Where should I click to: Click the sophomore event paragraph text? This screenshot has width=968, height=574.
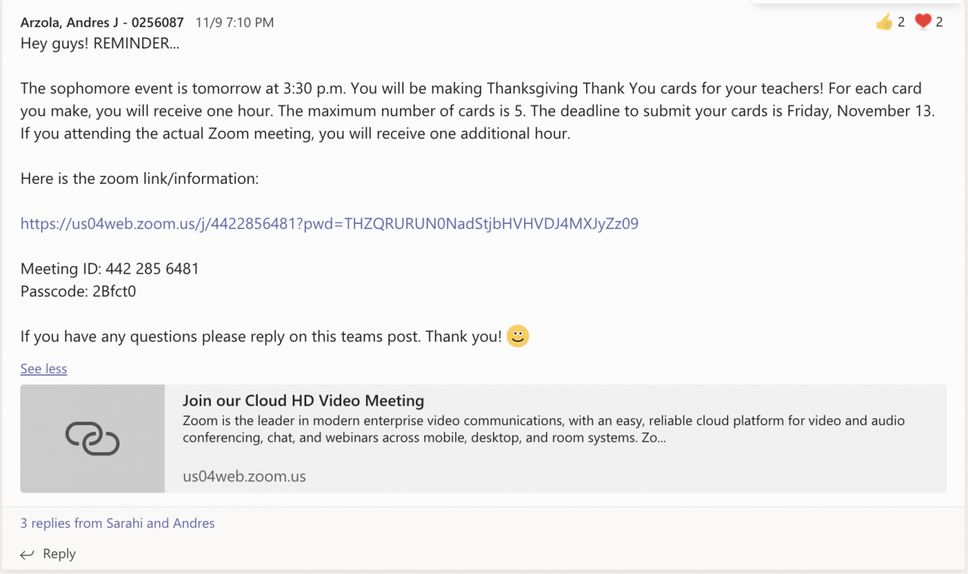click(476, 111)
